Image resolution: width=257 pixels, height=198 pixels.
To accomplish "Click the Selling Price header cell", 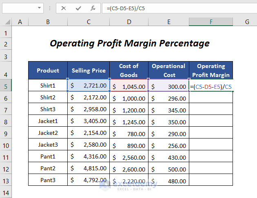I will tap(89, 70).
